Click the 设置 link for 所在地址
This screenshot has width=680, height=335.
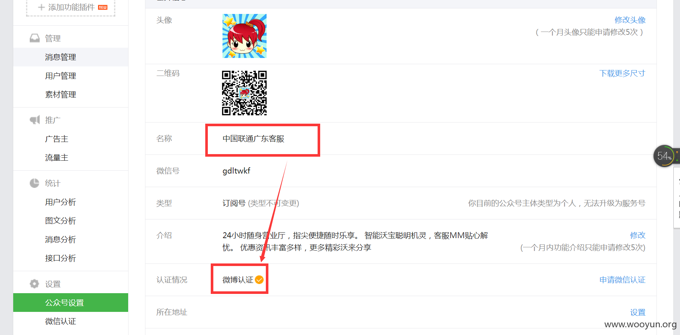coord(638,312)
